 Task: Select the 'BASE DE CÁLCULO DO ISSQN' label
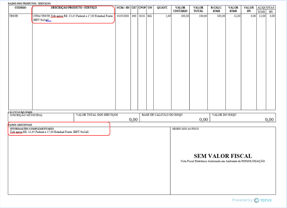tap(162, 115)
